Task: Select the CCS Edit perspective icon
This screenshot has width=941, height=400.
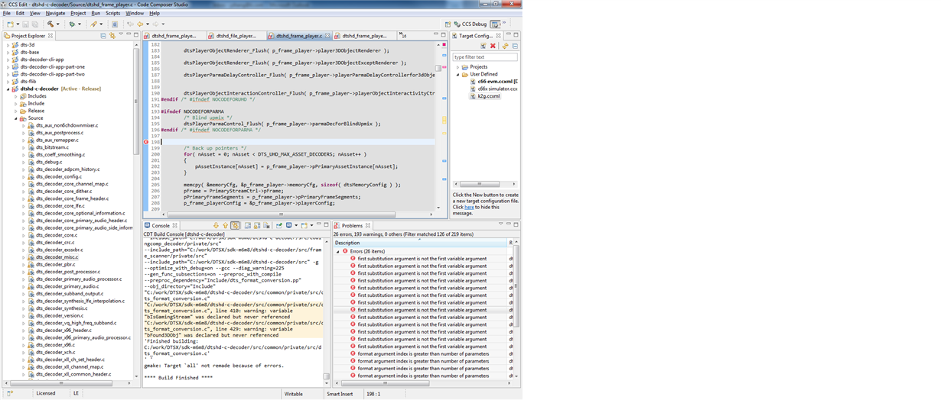Action: (x=496, y=24)
